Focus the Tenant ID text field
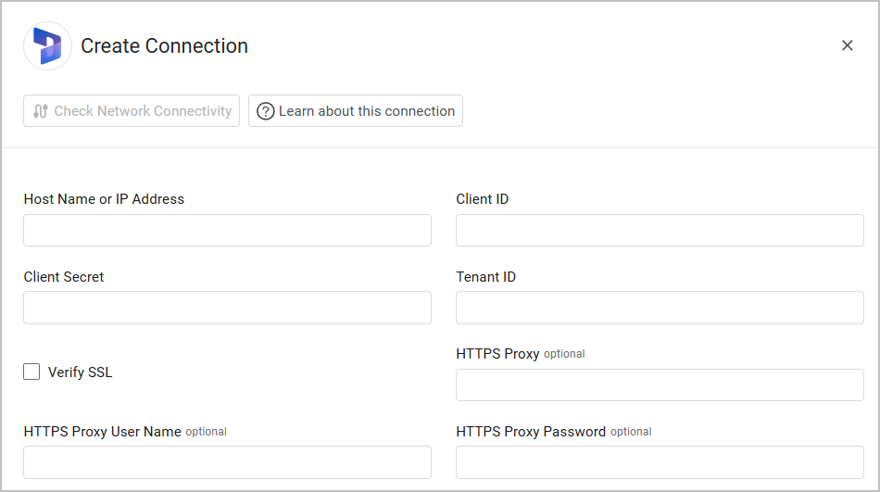Screen dimensions: 880x492 click(660, 309)
